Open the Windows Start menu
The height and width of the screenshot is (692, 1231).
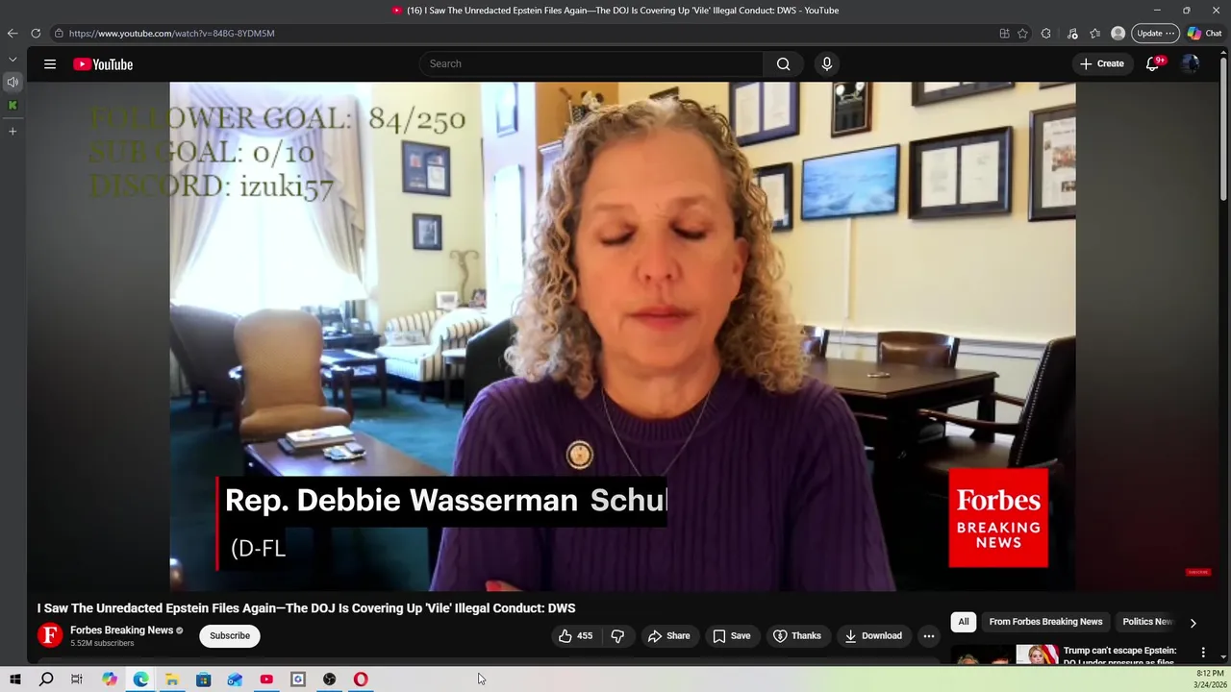14,680
